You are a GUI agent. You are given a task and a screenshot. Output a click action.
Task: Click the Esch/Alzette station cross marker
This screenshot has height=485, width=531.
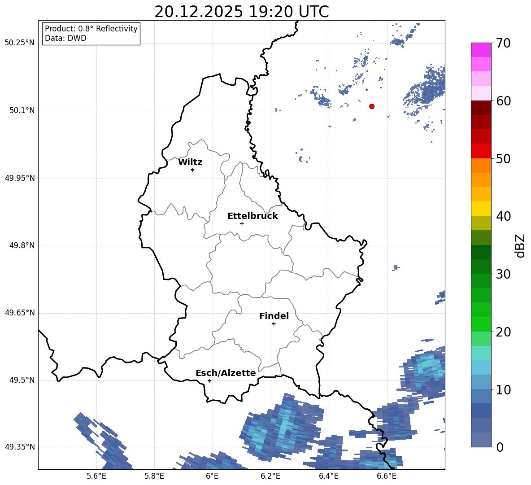tap(209, 380)
